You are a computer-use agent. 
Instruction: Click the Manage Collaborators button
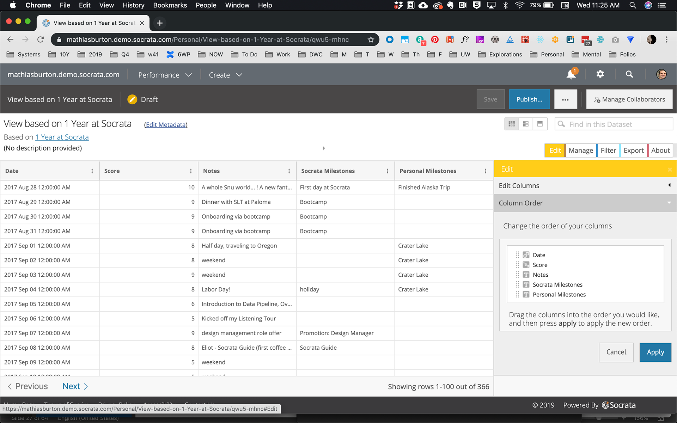pos(629,99)
